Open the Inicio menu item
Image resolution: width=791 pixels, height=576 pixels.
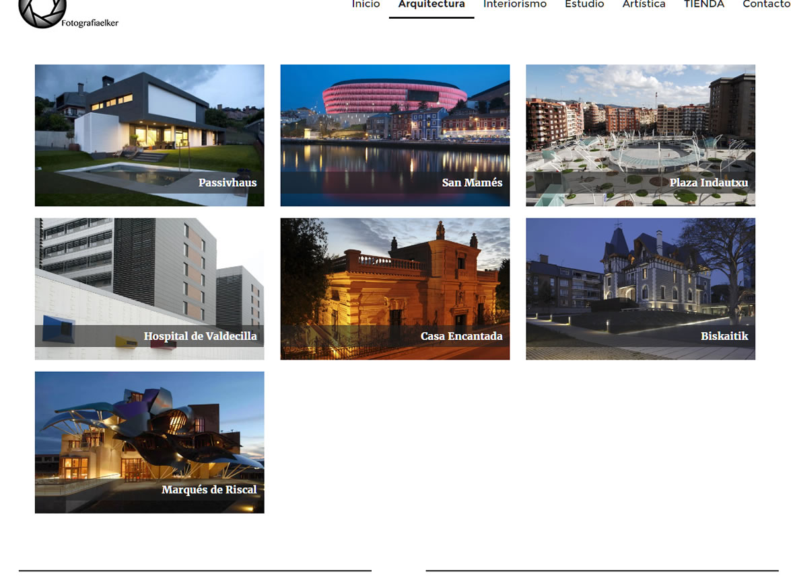pyautogui.click(x=366, y=4)
